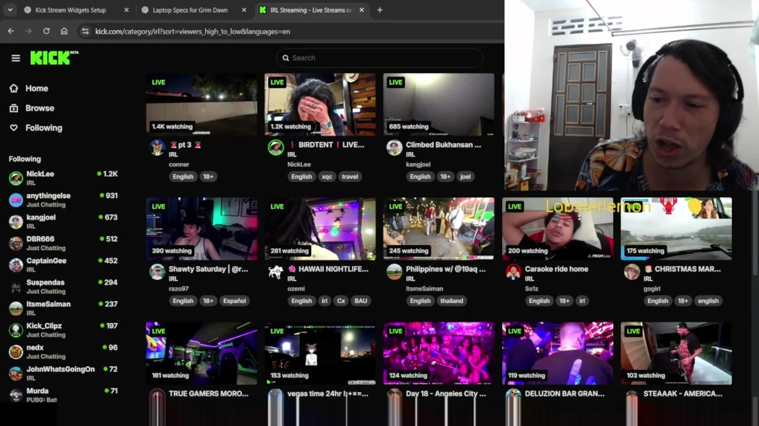Click So1z's channel avatar
The height and width of the screenshot is (426, 759).
point(513,272)
